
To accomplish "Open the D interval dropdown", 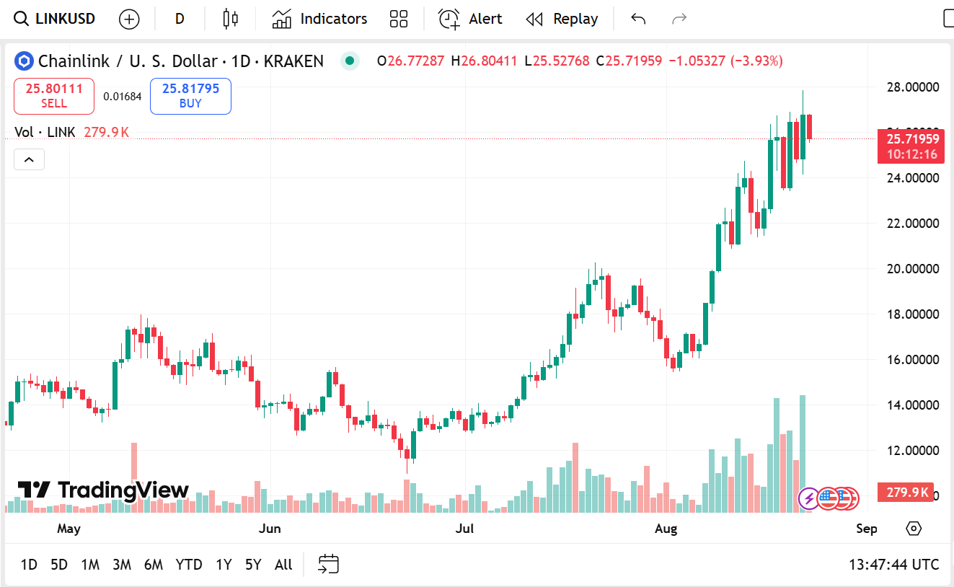I will coord(180,19).
